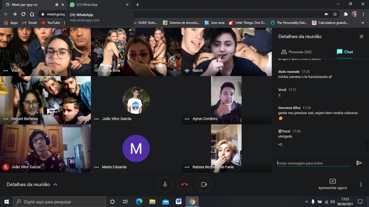Click the Geovana Silva chat message
The width and height of the screenshot is (369, 207).
tap(318, 113)
